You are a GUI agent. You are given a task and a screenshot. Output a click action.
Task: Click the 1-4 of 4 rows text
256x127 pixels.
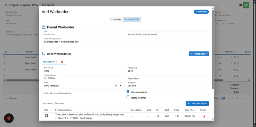pyautogui.click(x=11, y=98)
